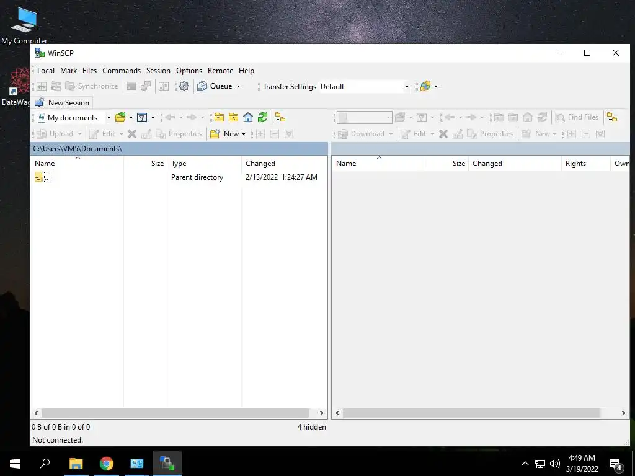Screen dimensions: 635x476
Task: Expand the local filter dropdown arrow
Action: [153, 117]
